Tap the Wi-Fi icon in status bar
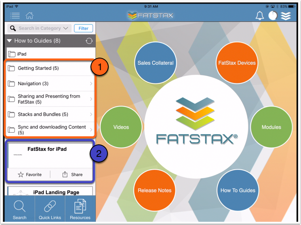 pyautogui.click(x=17, y=6)
